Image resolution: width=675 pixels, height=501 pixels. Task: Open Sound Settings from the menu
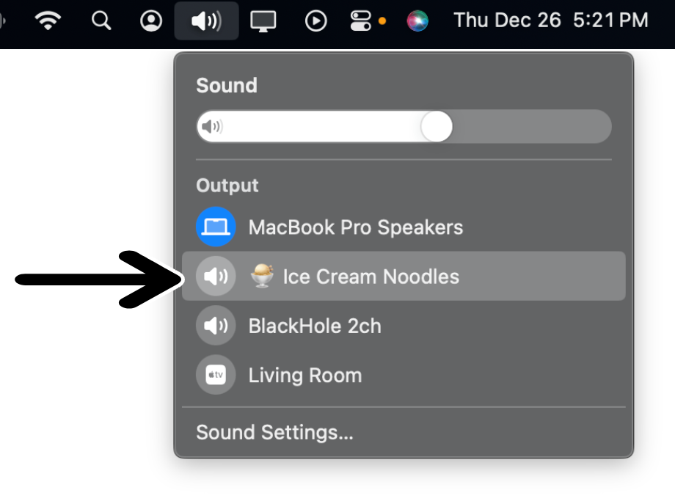(274, 432)
